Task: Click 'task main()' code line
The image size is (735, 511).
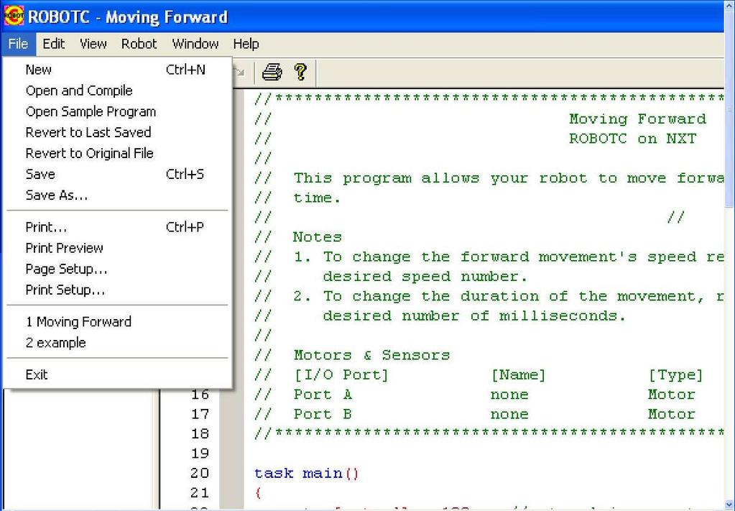Action: pyautogui.click(x=307, y=474)
